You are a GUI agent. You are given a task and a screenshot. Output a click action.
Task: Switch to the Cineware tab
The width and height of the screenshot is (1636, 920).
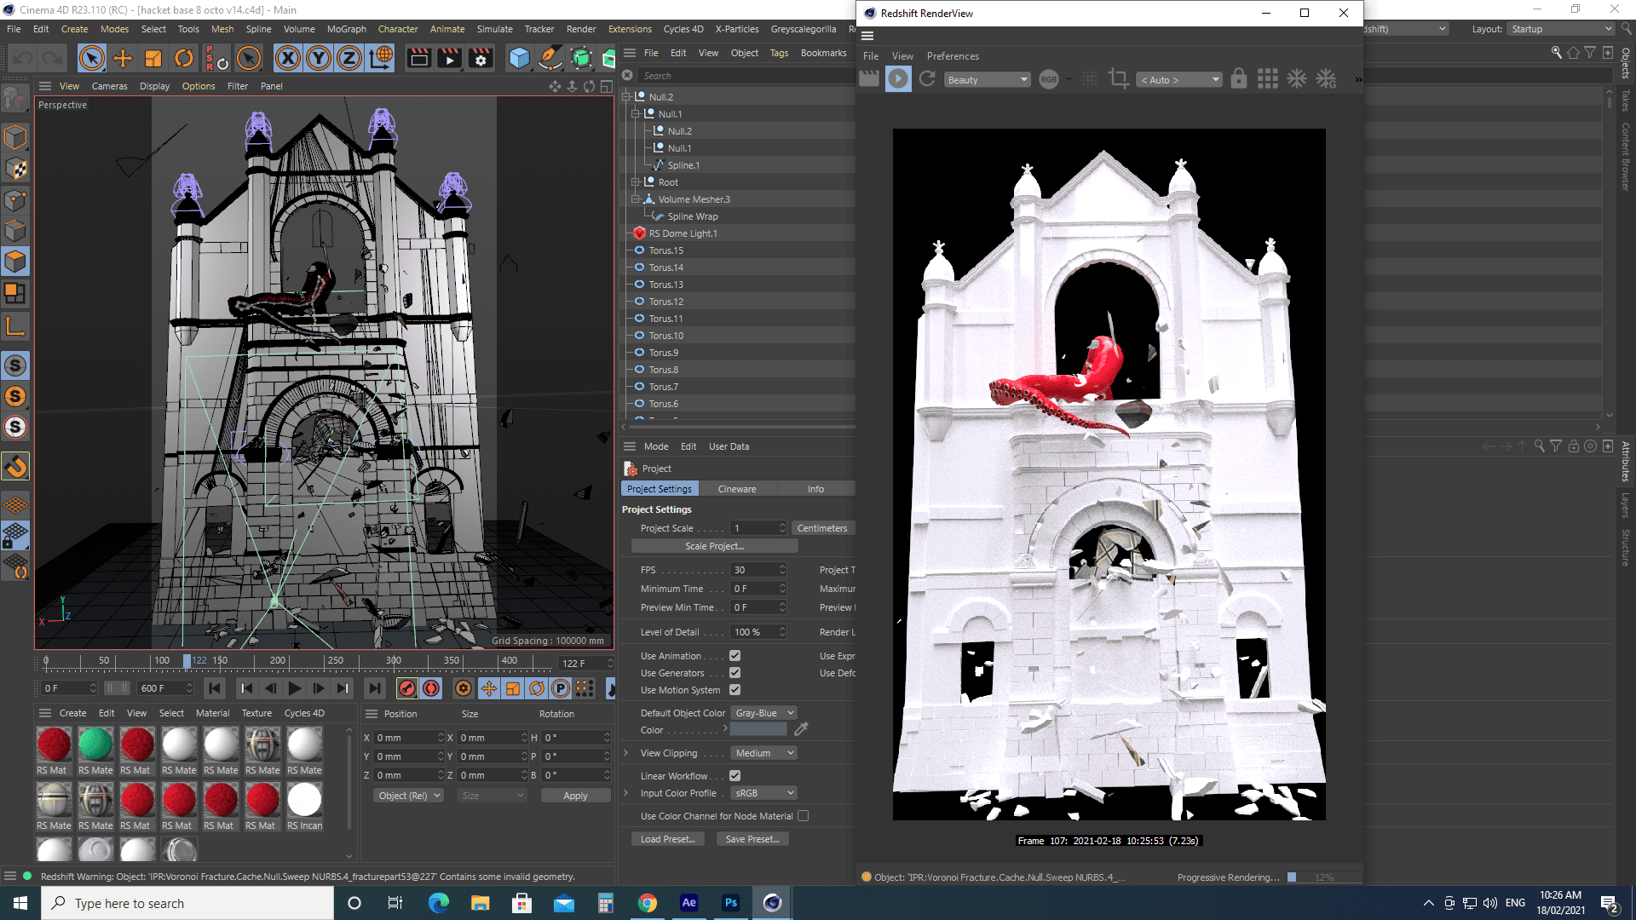coord(736,489)
